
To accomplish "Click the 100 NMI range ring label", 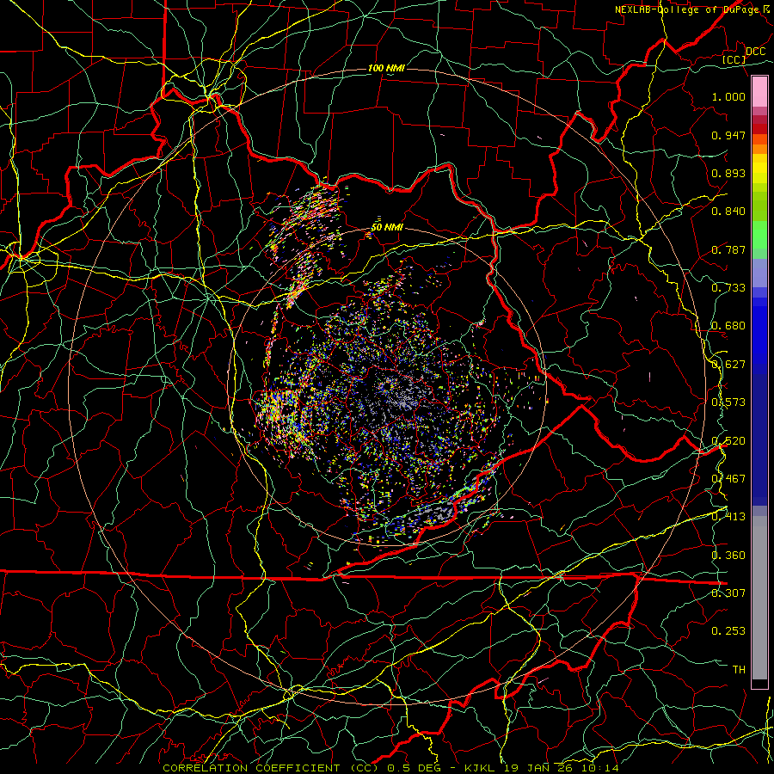I will 386,68.
